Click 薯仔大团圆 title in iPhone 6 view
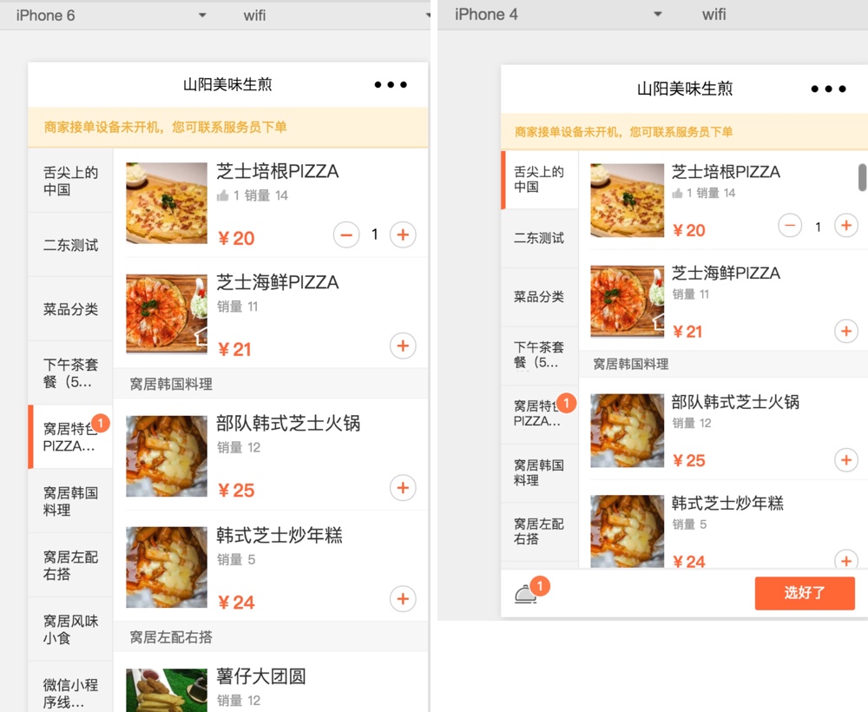This screenshot has width=868, height=712. [x=260, y=676]
